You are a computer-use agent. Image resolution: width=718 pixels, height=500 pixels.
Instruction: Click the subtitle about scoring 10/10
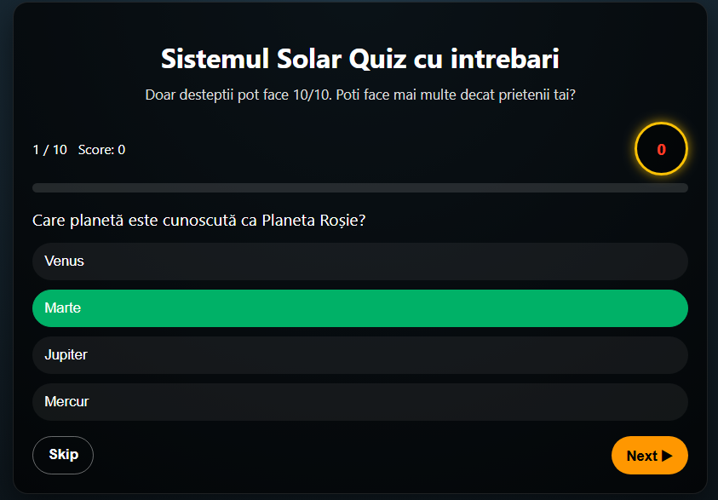[359, 95]
